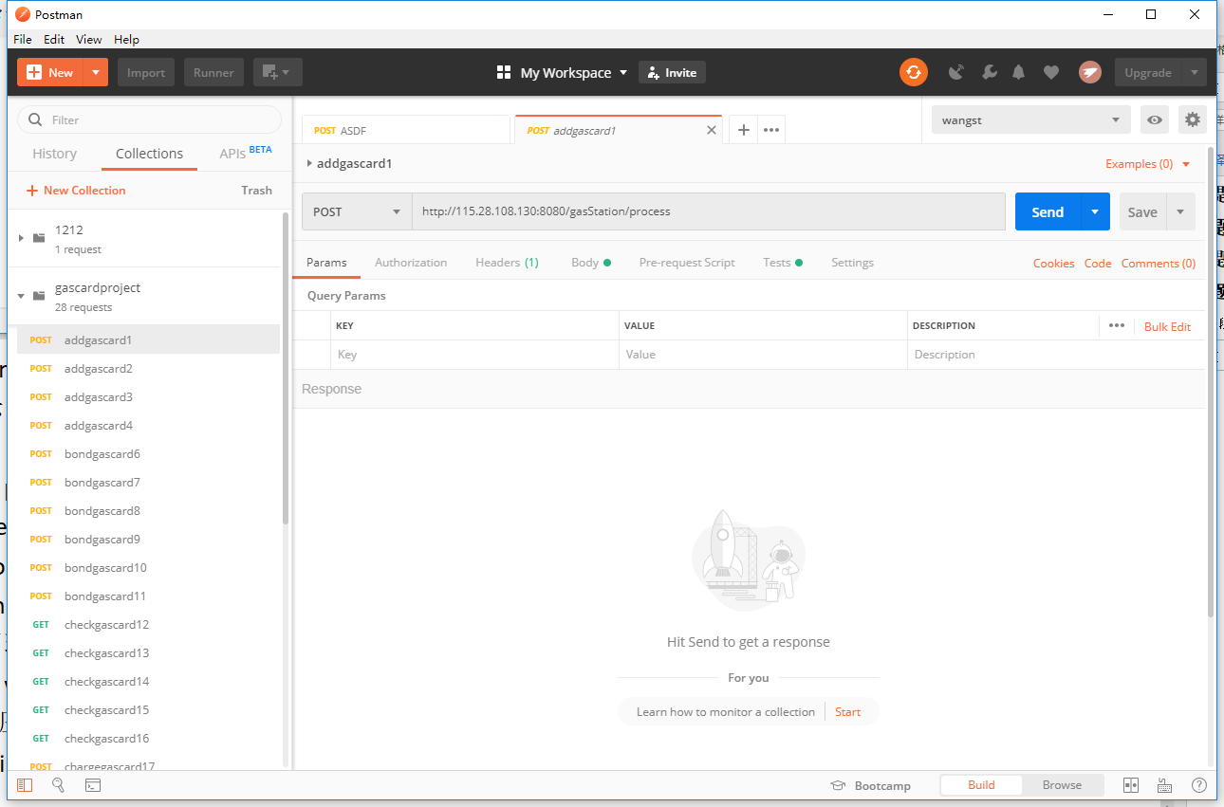Screen dimensions: 1224x807
Task: Click the Runner button
Action: [213, 72]
